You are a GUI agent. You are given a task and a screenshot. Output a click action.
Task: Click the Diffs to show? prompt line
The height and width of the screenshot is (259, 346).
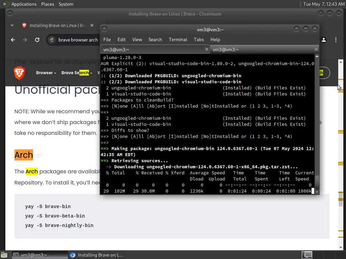tap(125, 131)
